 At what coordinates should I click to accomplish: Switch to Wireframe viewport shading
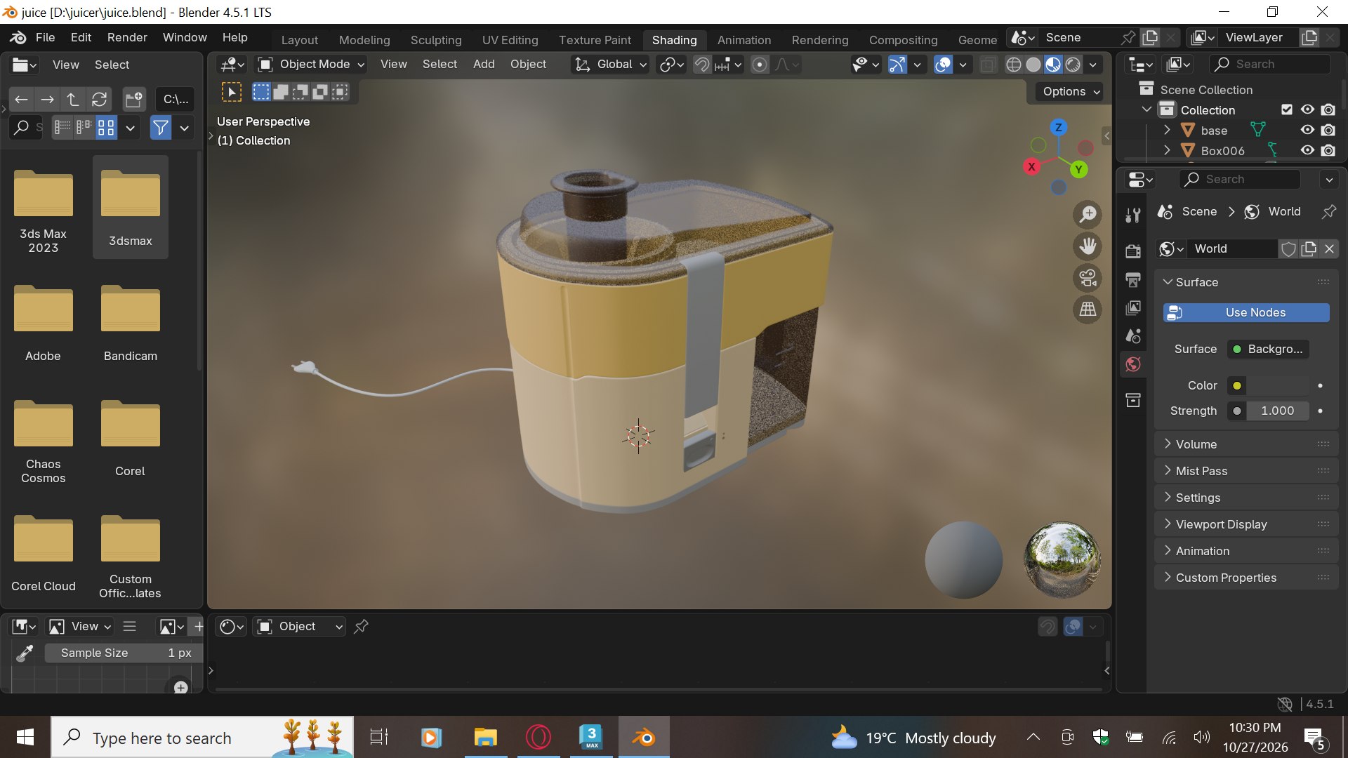[1013, 65]
